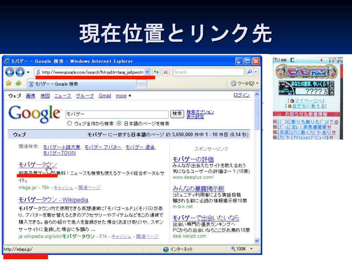Screen dimensions: 352x264
Task: Click the 検索 button
Action: pyautogui.click(x=177, y=114)
